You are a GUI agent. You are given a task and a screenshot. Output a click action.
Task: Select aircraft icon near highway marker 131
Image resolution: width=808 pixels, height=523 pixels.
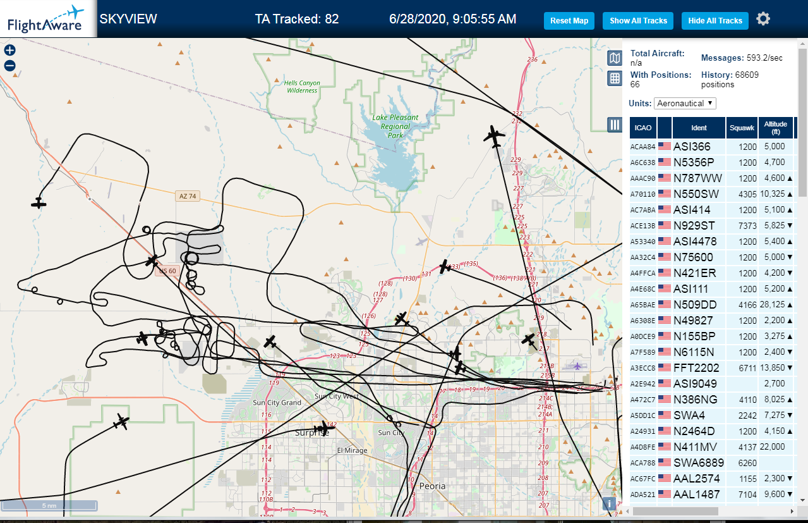click(446, 268)
